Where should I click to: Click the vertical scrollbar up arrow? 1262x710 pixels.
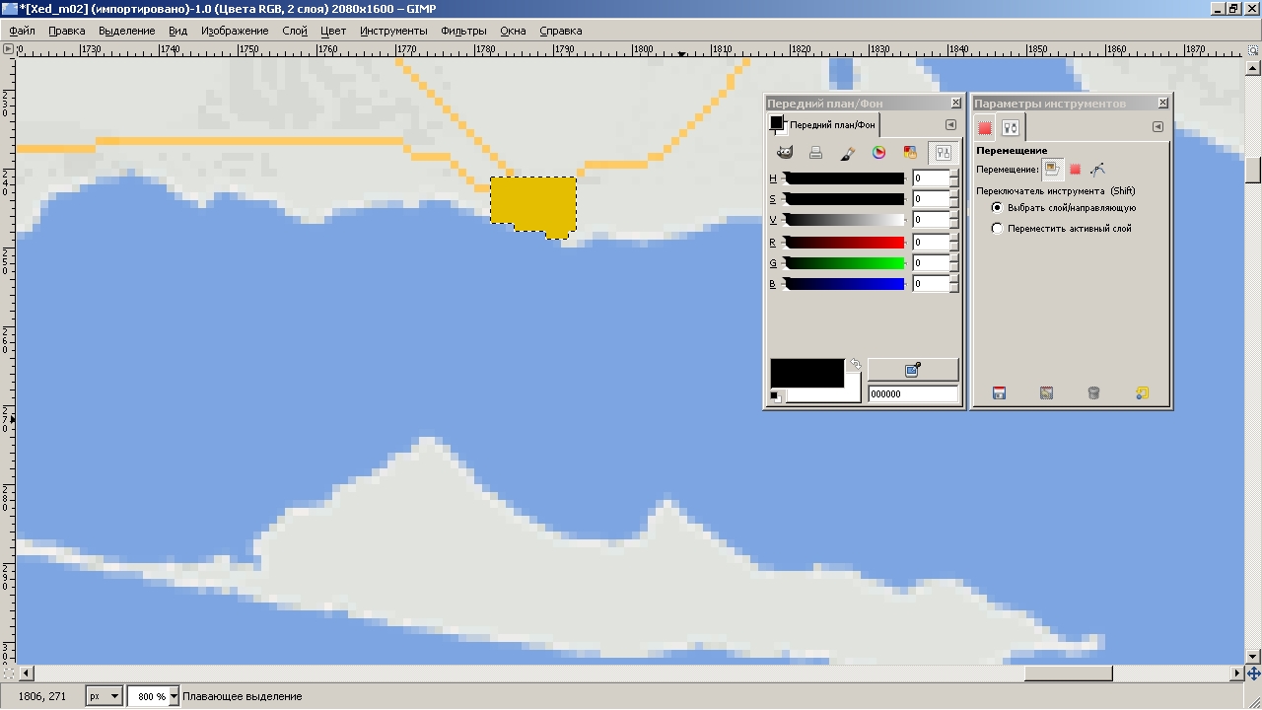point(1253,66)
